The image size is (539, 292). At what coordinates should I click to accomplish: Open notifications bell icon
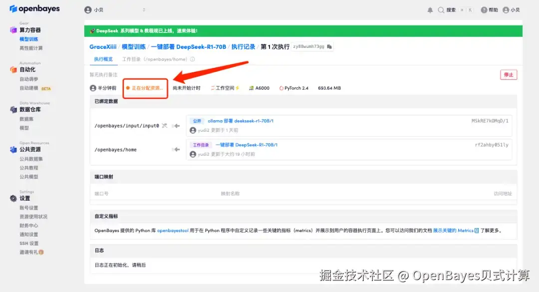pyautogui.click(x=430, y=10)
